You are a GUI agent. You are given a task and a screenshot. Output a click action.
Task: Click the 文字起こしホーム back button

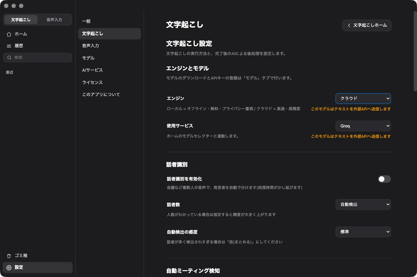tap(367, 25)
